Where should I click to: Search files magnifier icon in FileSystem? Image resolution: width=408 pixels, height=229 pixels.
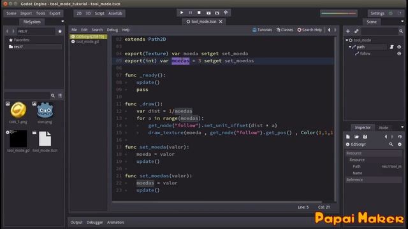coord(53,95)
